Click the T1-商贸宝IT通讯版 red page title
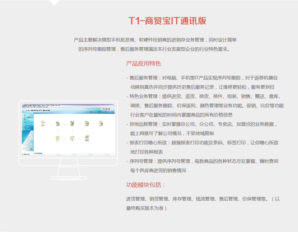This screenshot has height=232, width=298. click(x=167, y=21)
